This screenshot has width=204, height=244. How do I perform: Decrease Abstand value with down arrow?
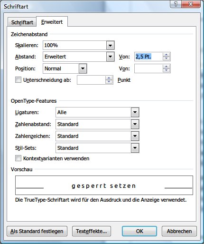click(x=166, y=59)
